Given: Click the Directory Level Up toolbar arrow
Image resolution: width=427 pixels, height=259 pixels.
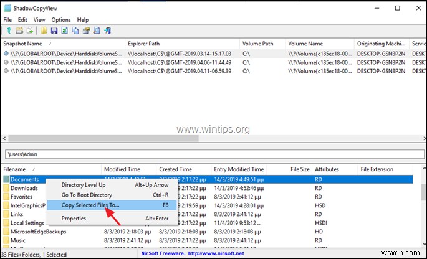Looking at the screenshot, I should (x=9, y=31).
